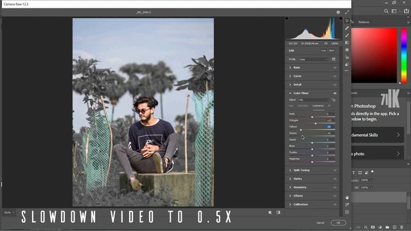Expand the Basic panel
Image resolution: width=411 pixels, height=231 pixels.
pos(290,67)
